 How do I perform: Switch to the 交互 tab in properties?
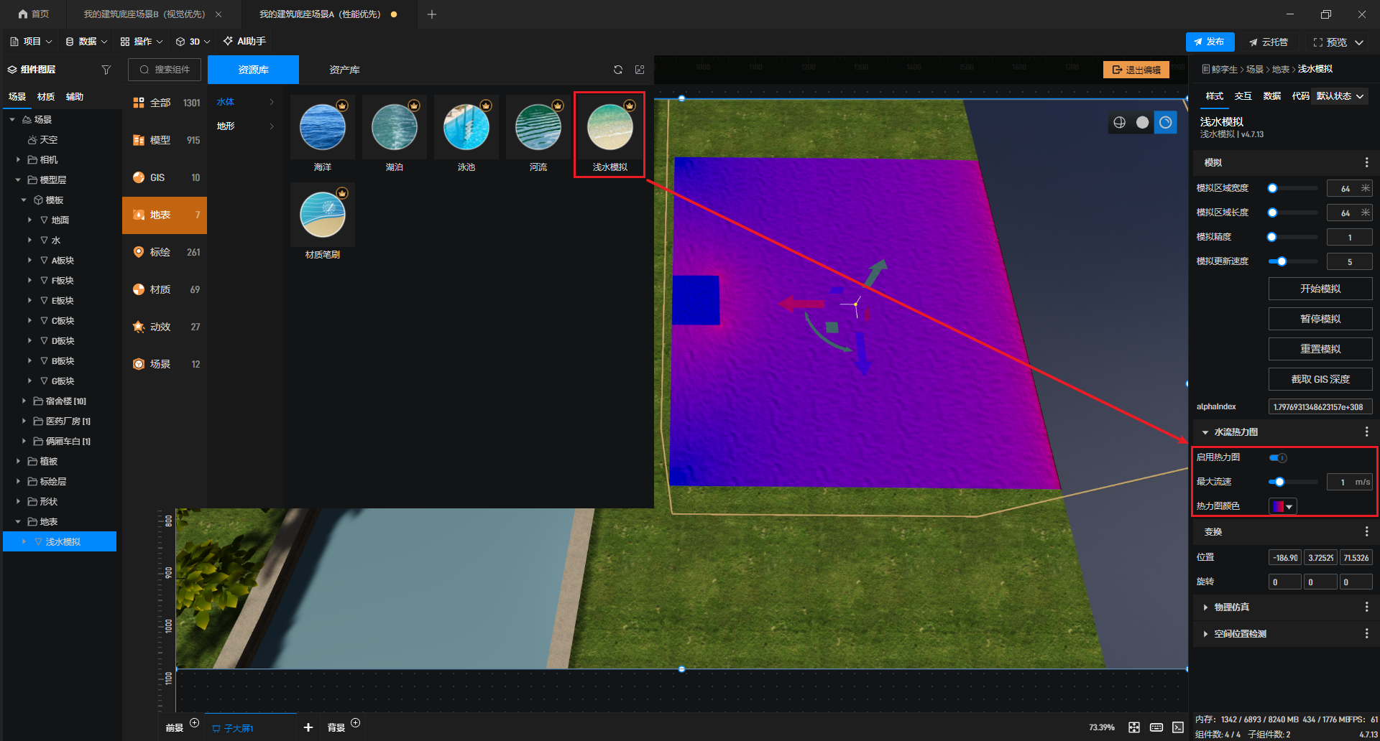(x=1243, y=96)
